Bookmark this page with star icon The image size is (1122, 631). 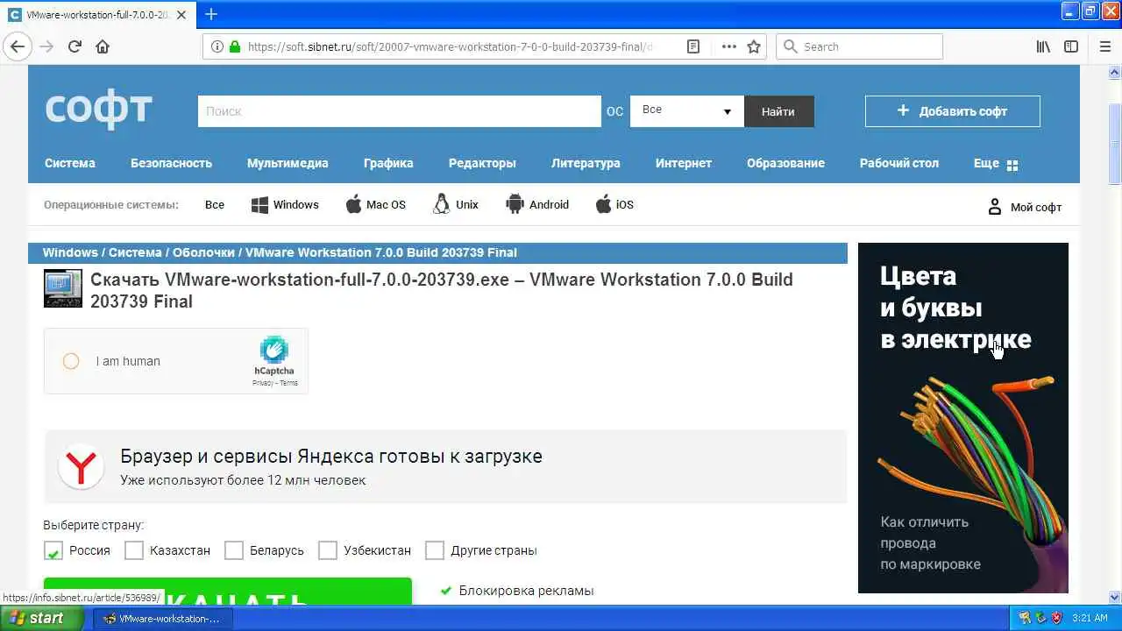754,46
